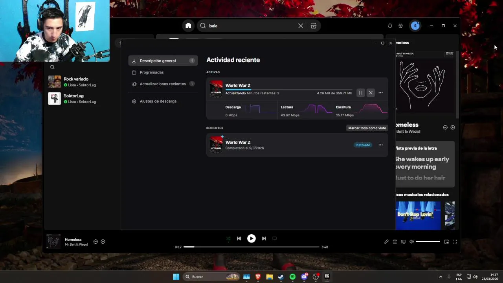Open Ajustes de descarga settings

pyautogui.click(x=163, y=101)
